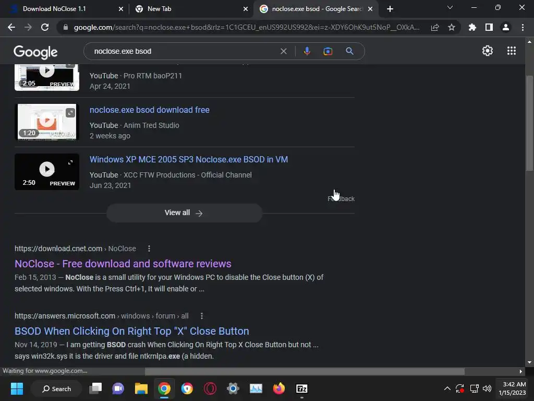
Task: Select noclose.exe bsod Google Search tab
Action: point(316,9)
